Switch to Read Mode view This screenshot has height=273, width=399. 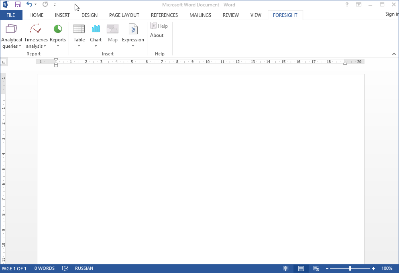(x=285, y=268)
